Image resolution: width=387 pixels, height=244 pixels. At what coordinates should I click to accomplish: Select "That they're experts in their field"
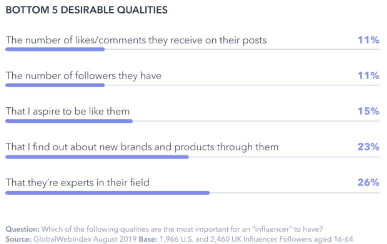pos(77,183)
